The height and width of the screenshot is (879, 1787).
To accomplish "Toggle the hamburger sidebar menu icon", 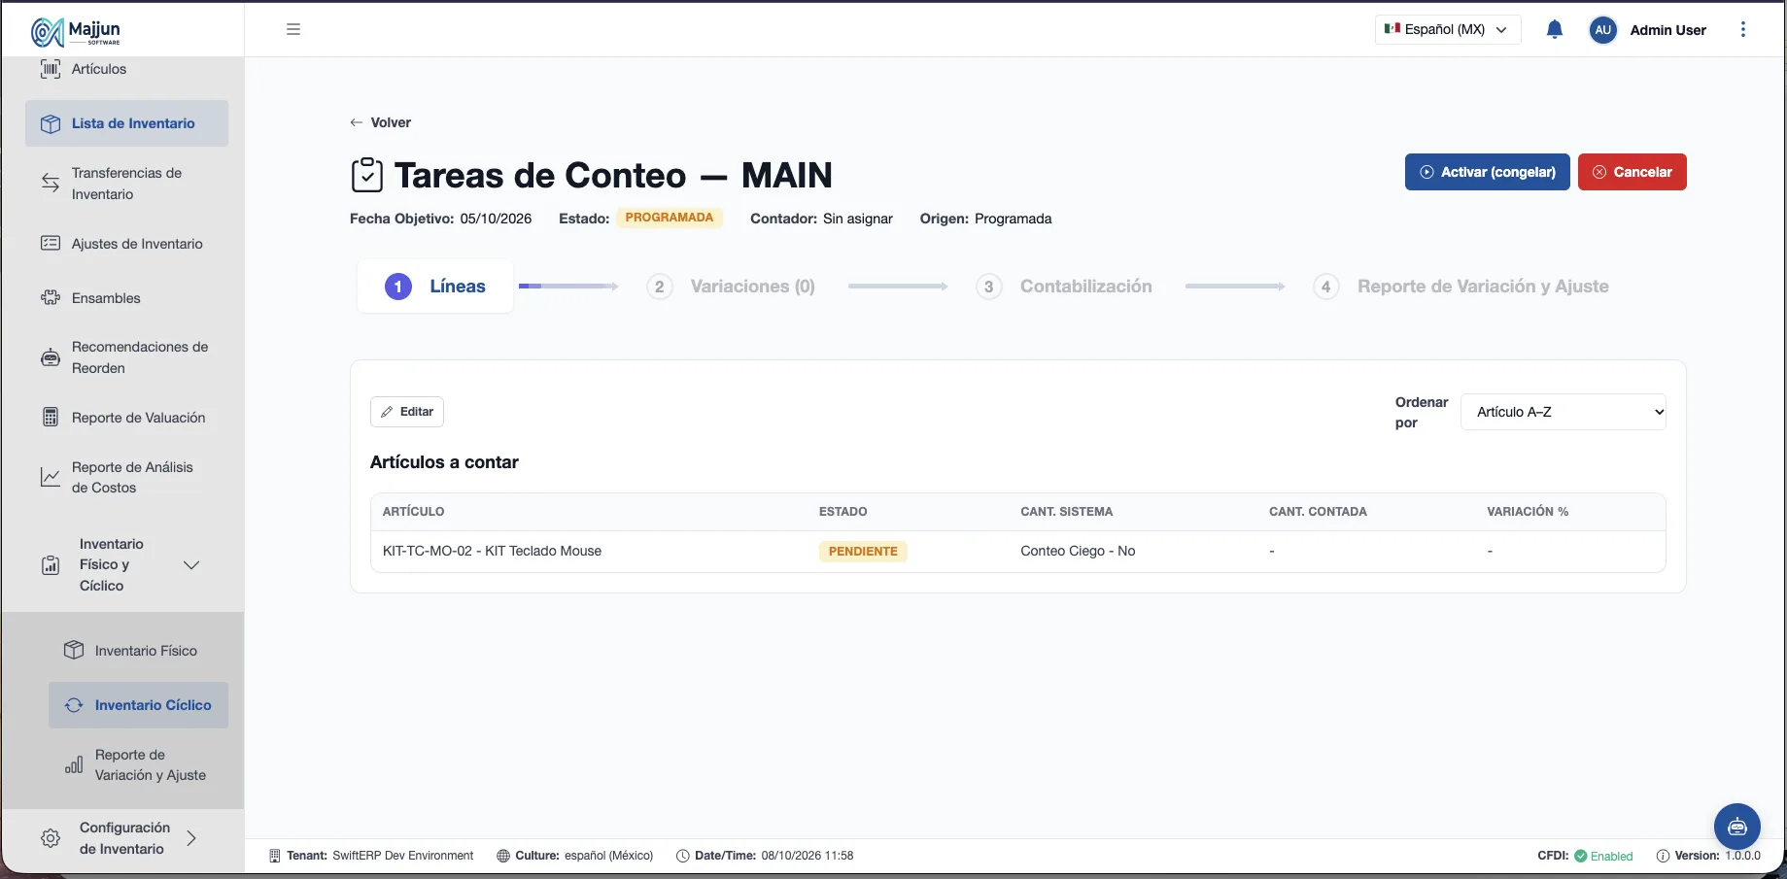I will 293,29.
